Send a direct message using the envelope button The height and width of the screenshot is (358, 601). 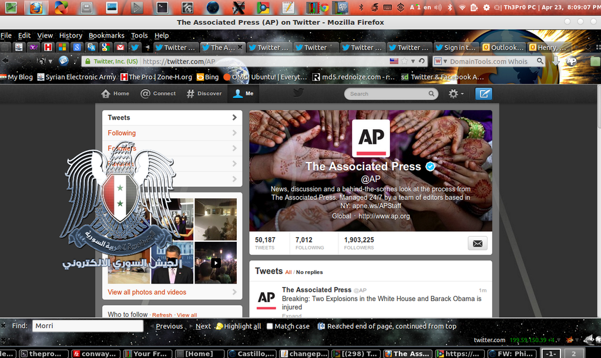pyautogui.click(x=478, y=244)
